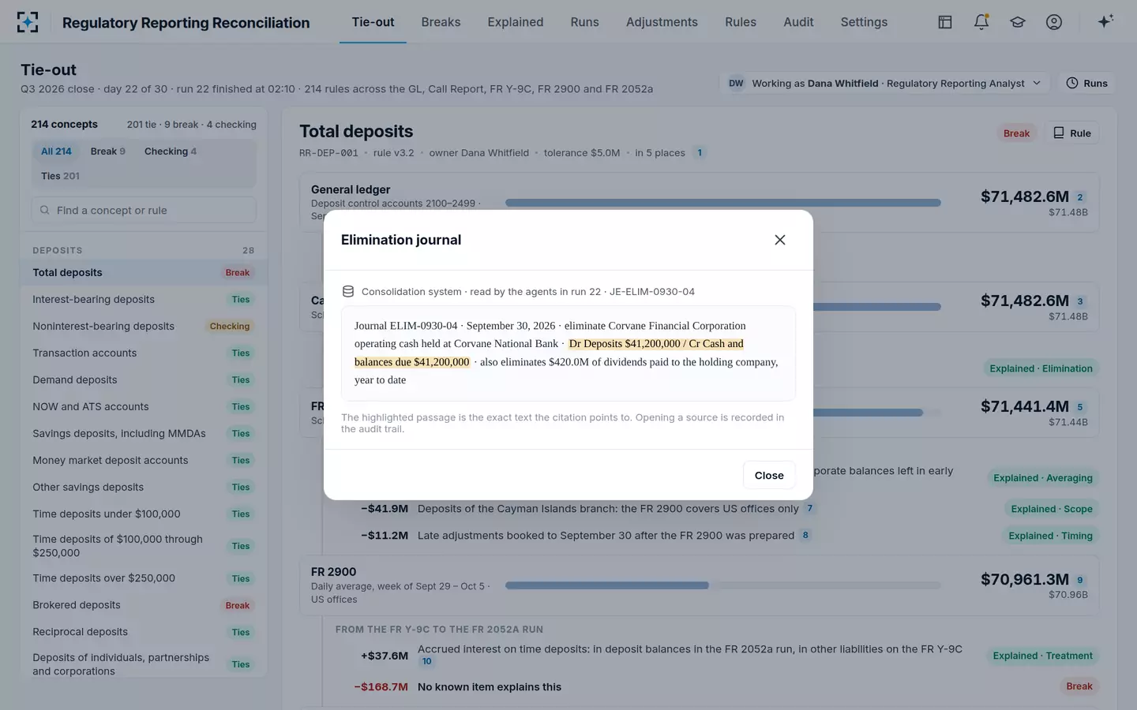Click the Explained · Treatment tag
Image resolution: width=1137 pixels, height=710 pixels.
[1042, 656]
